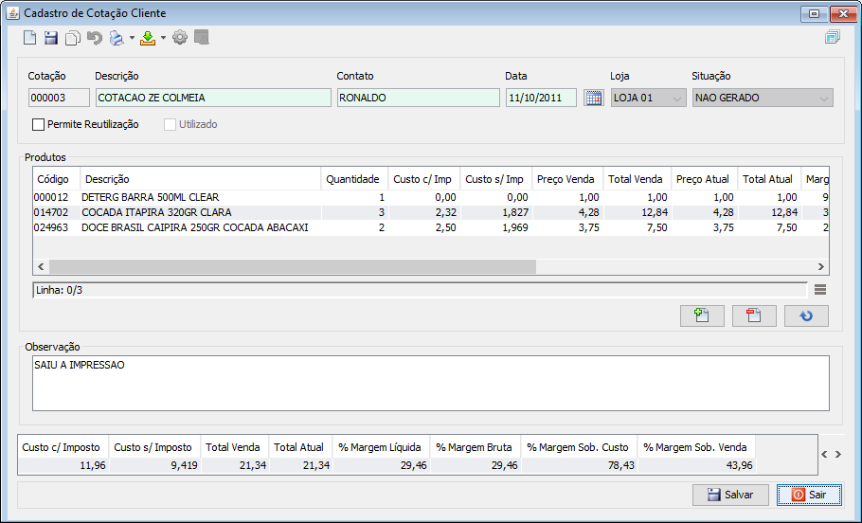Open the Situação dropdown

763,98
